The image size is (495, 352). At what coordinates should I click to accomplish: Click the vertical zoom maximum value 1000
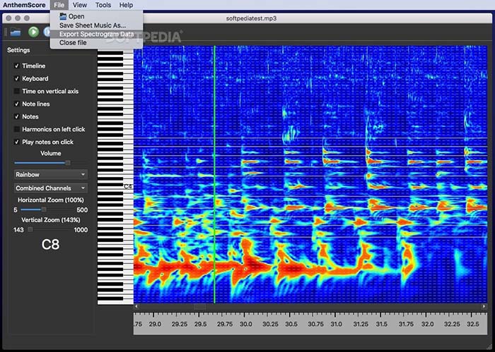pos(81,230)
